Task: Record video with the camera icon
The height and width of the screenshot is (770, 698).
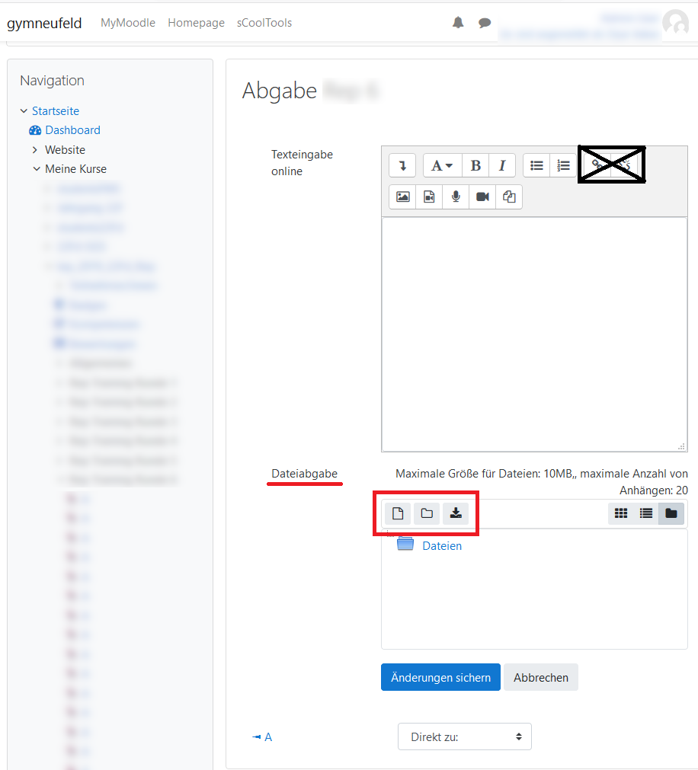Action: (482, 196)
